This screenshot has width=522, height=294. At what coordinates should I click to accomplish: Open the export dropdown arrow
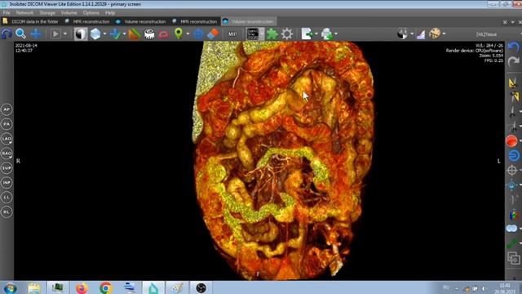tap(316, 34)
